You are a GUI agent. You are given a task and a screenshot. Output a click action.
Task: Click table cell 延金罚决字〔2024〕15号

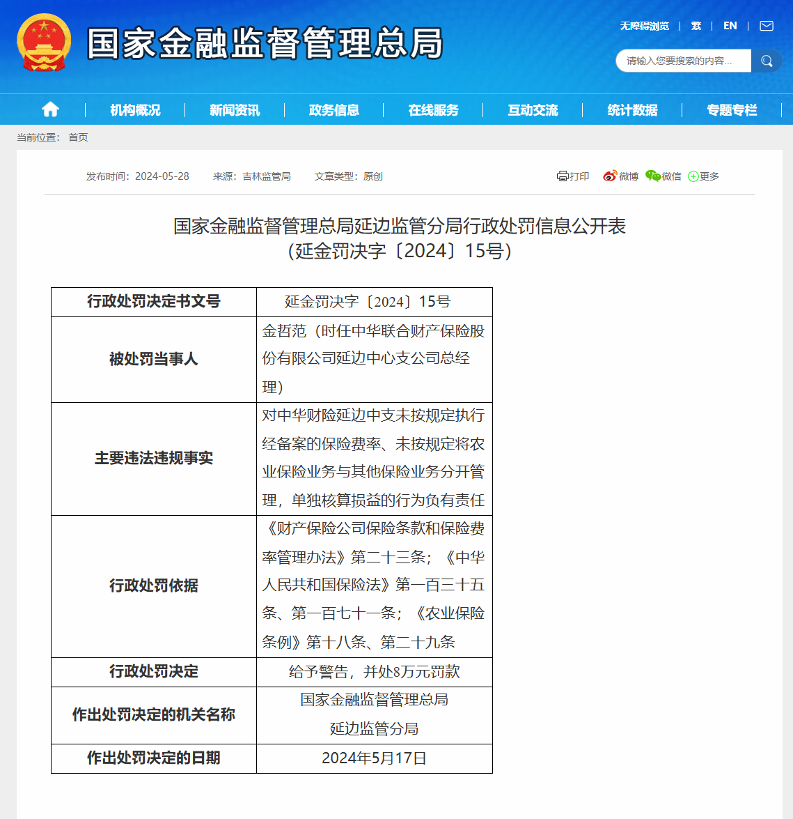click(375, 302)
